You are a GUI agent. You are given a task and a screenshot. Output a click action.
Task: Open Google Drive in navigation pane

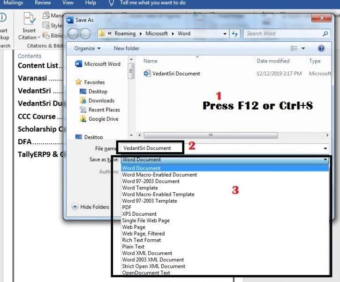click(99, 119)
